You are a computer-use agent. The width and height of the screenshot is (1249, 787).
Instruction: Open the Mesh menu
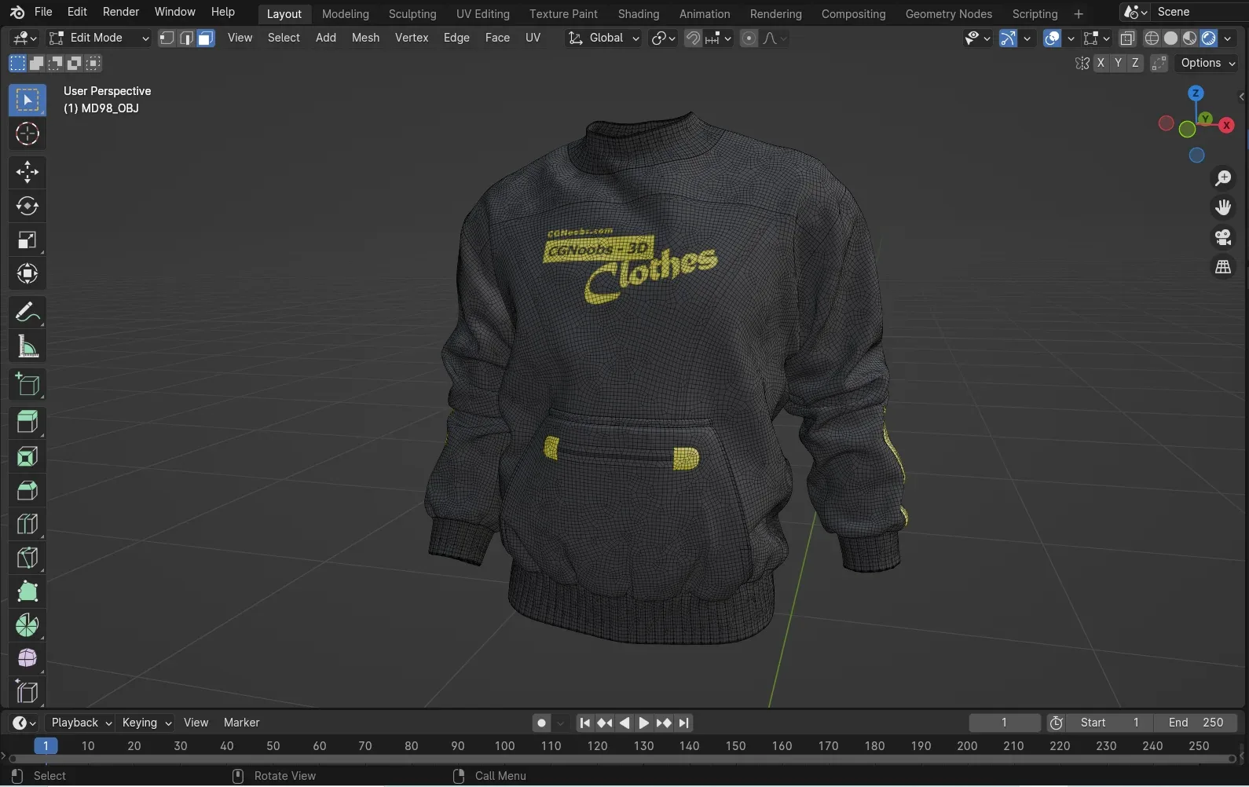(x=365, y=38)
